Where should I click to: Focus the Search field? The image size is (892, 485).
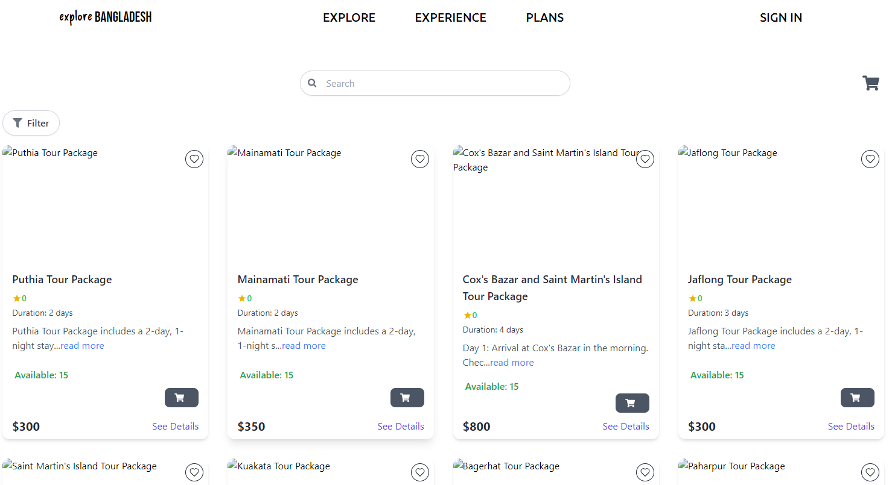point(435,83)
